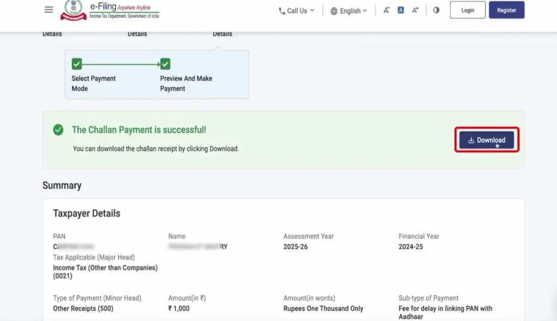Click the Government of India emblem logo
This screenshot has height=321, width=557.
click(x=73, y=10)
